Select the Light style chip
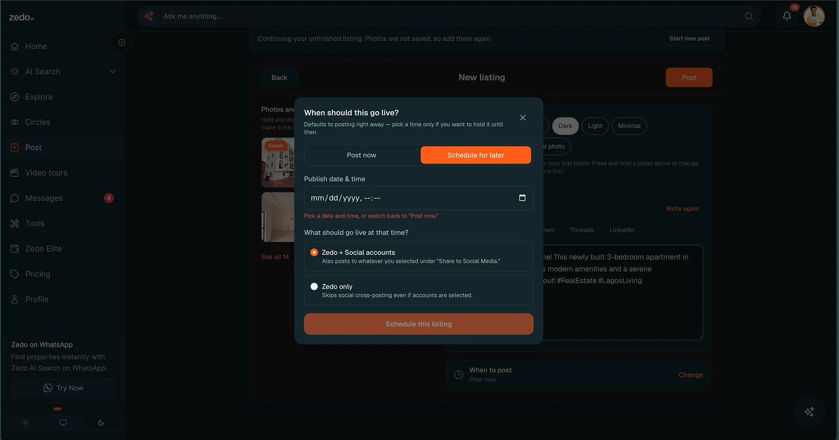 point(595,126)
